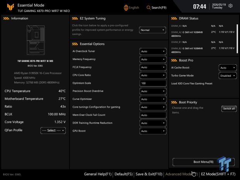Click the globe language icon
The image size is (240, 180).
(126, 8)
